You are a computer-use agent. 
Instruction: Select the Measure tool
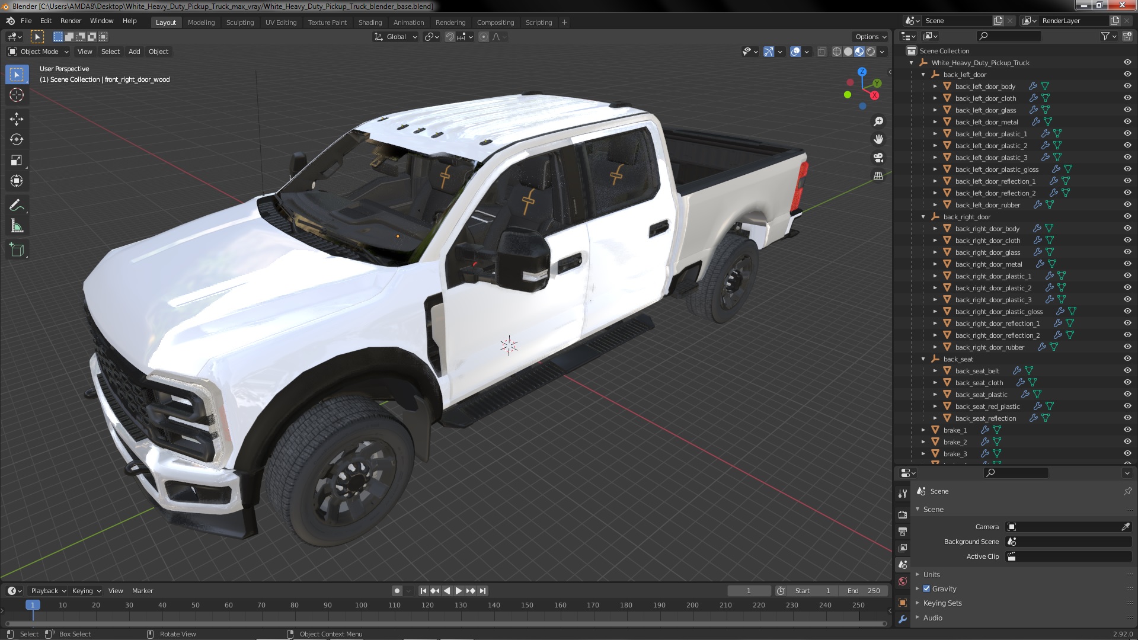click(17, 226)
